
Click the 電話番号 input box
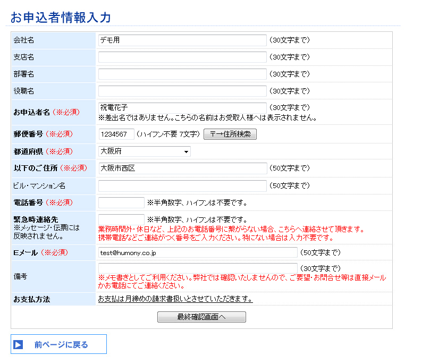click(x=121, y=203)
